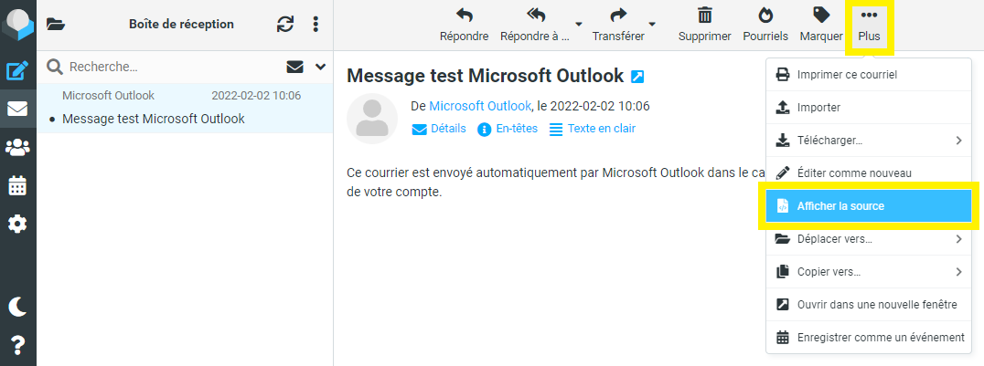Toggle dark mode with the moon icon
The height and width of the screenshot is (366, 984).
[17, 307]
